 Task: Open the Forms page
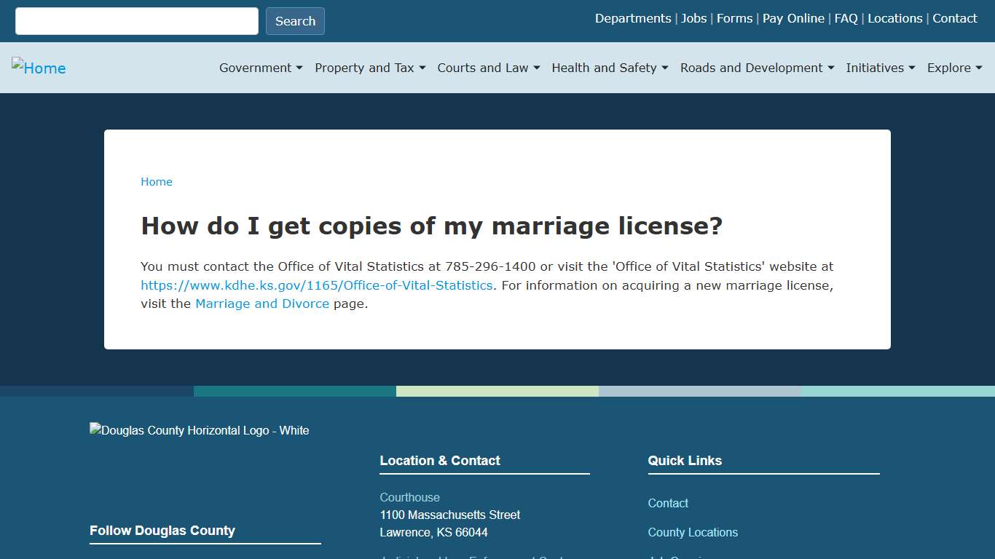tap(734, 18)
